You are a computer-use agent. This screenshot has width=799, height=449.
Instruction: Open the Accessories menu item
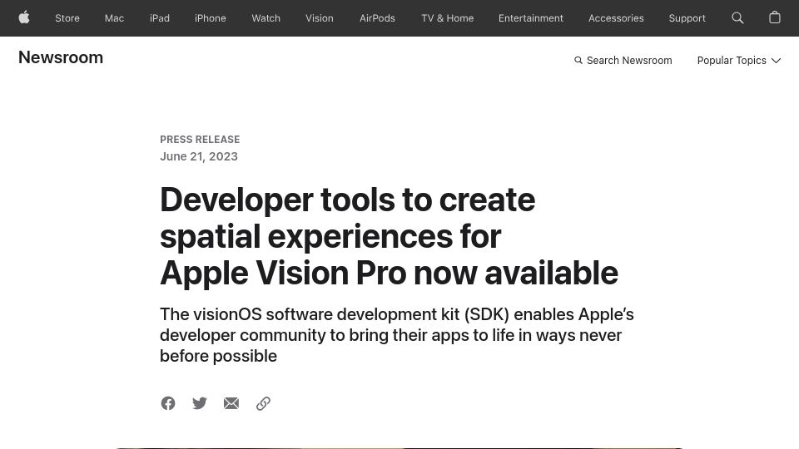(616, 18)
